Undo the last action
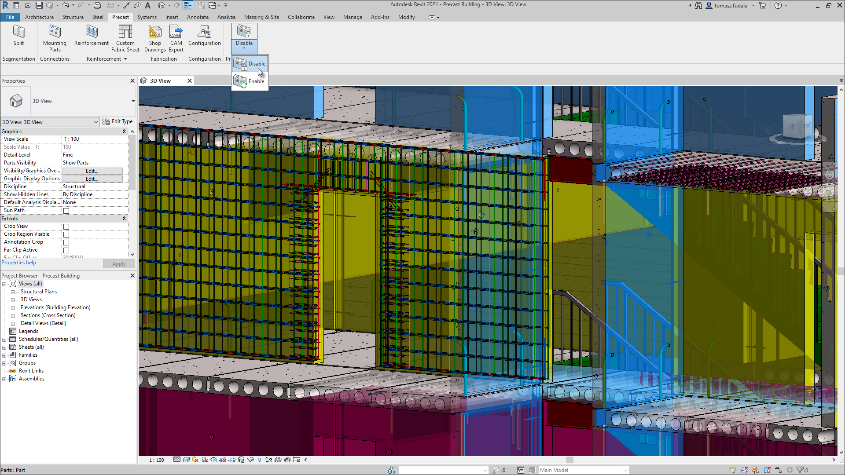 pyautogui.click(x=66, y=5)
